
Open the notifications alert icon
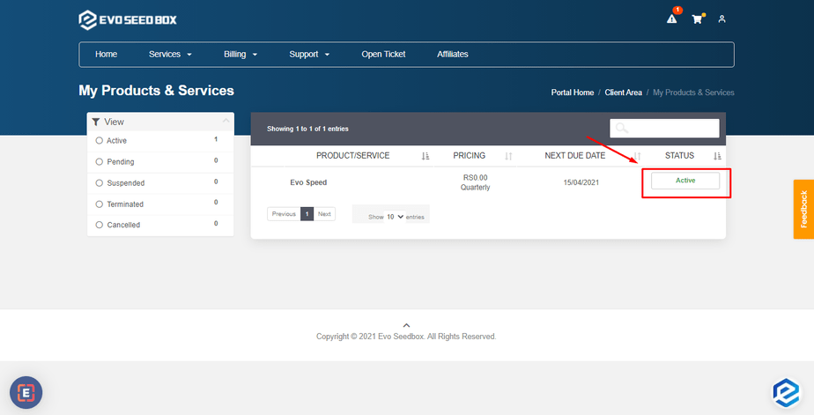(x=672, y=19)
